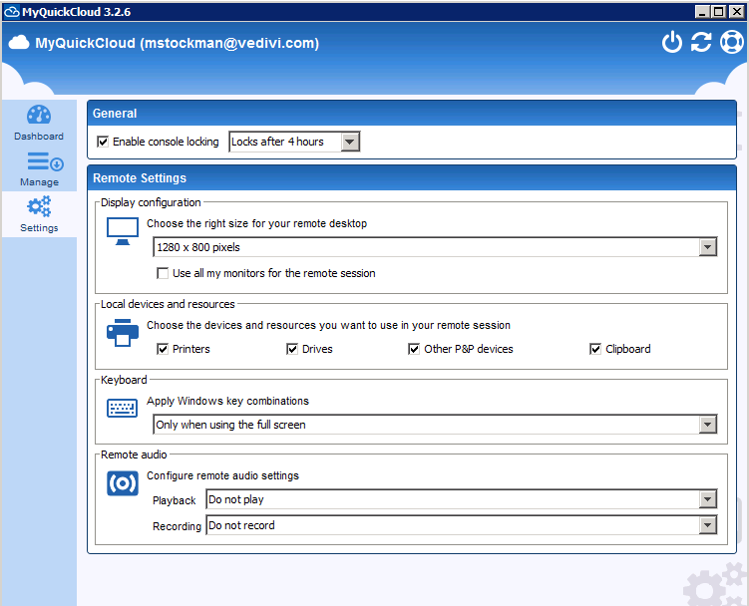Open the Recording audio dropdown
Screen dimensions: 749x606
point(462,525)
